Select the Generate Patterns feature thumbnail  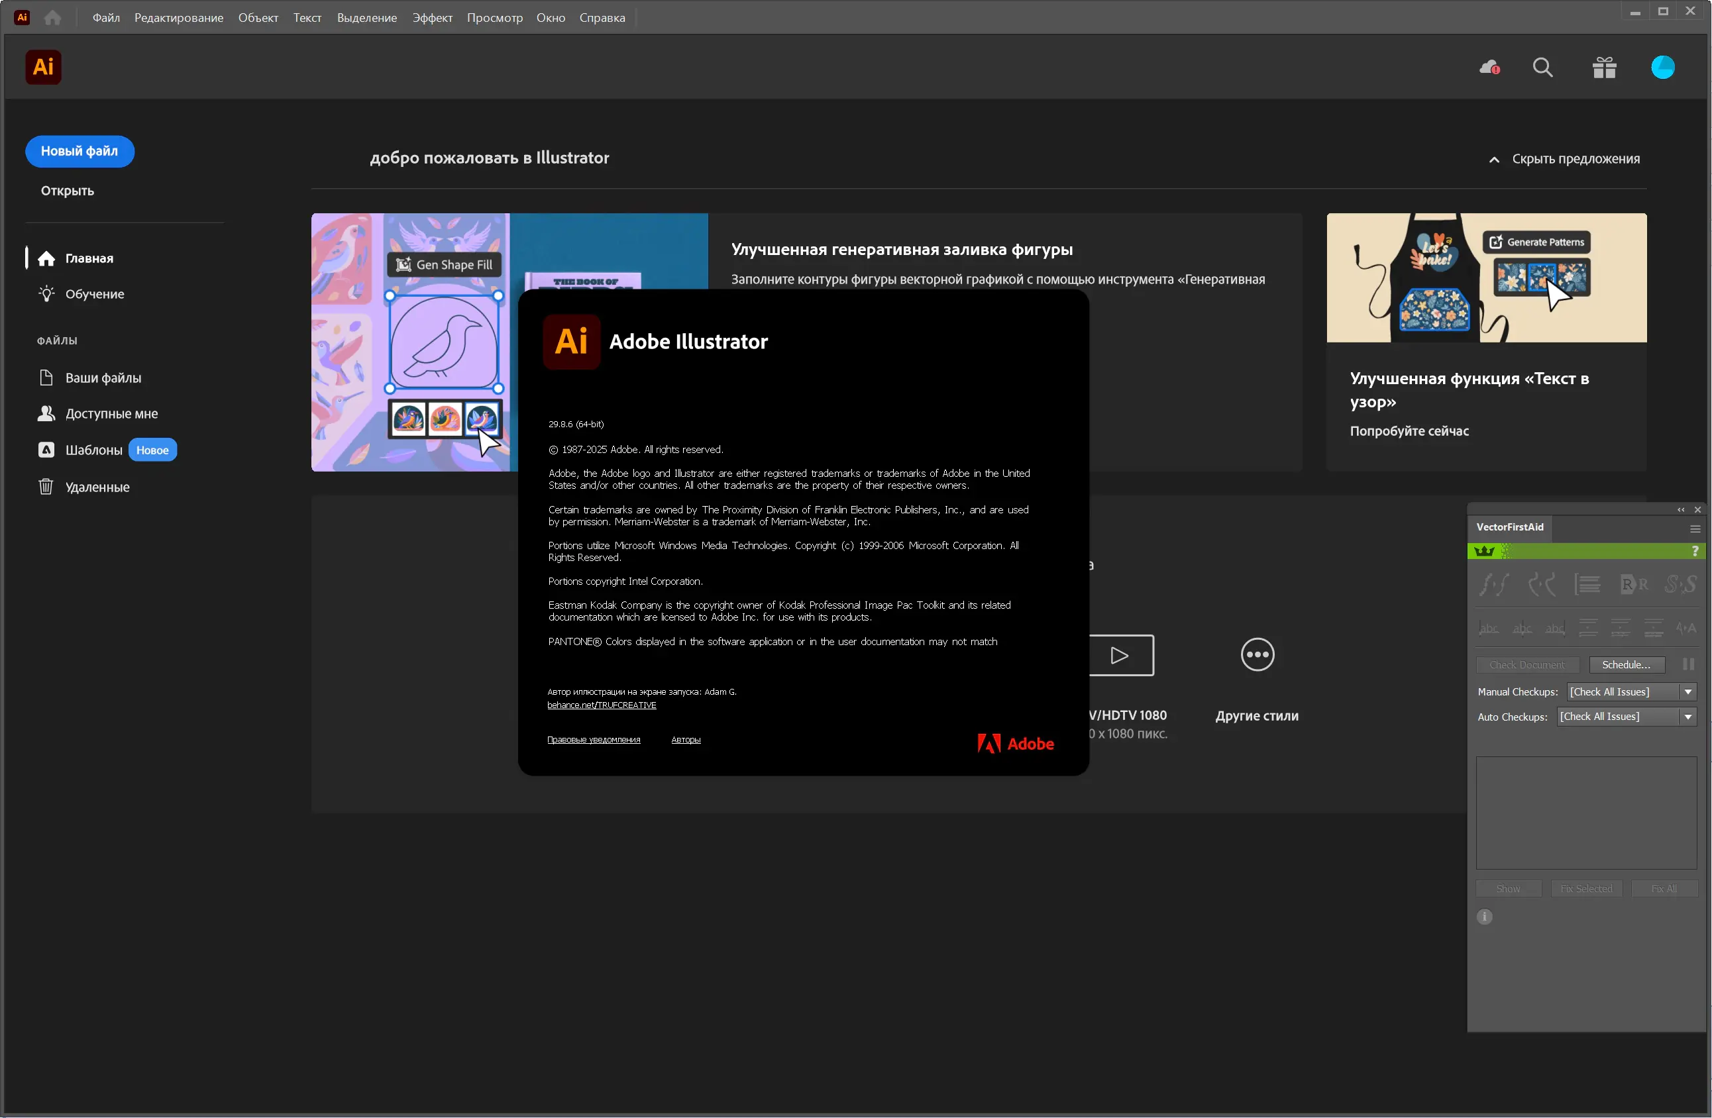point(1485,278)
